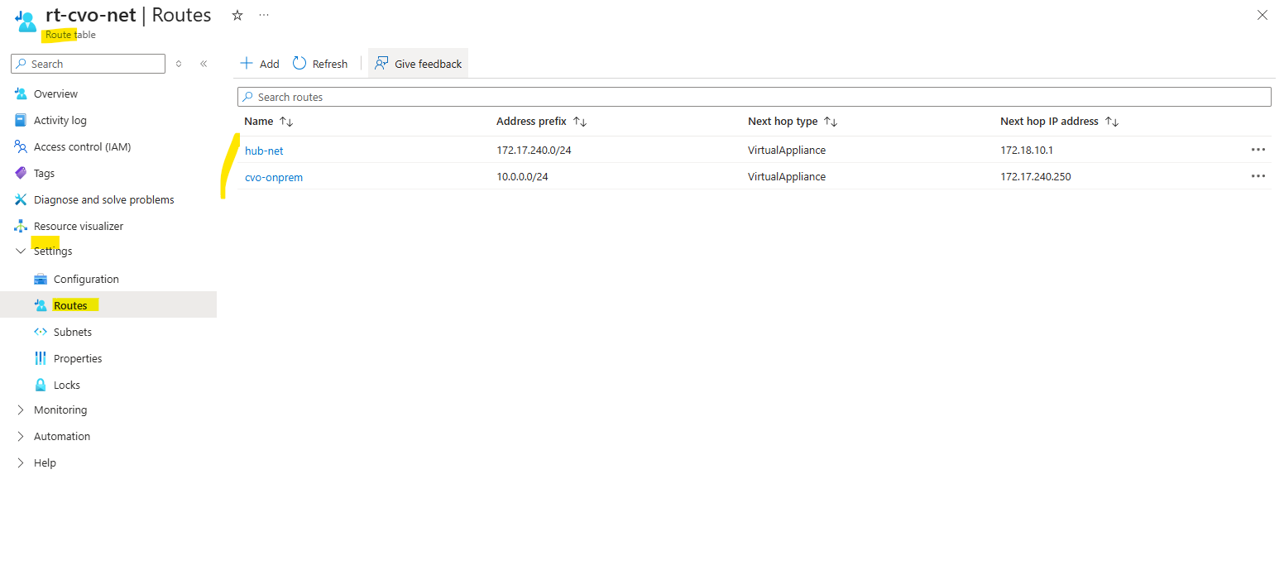
Task: Open the more options ellipsis beside the title
Action: coord(264,15)
